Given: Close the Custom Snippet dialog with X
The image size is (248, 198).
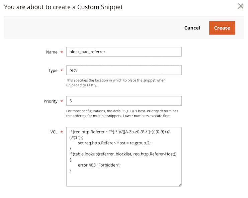Looking at the screenshot, I should pos(240,6).
